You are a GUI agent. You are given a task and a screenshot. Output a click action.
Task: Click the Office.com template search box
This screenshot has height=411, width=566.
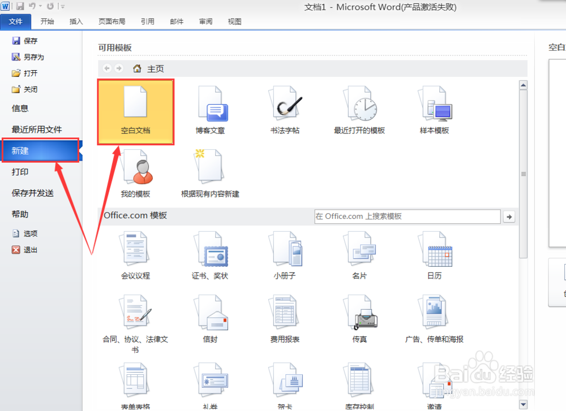[x=407, y=217]
